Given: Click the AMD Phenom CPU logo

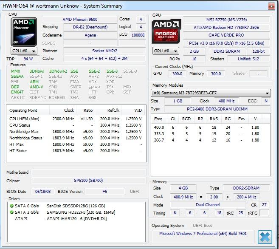Looking at the screenshot, I should [x=24, y=32].
